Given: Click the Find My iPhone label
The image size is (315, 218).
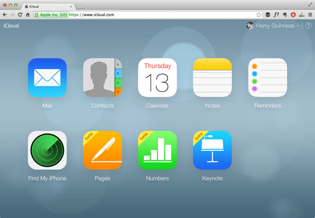Looking at the screenshot, I should click(47, 178).
